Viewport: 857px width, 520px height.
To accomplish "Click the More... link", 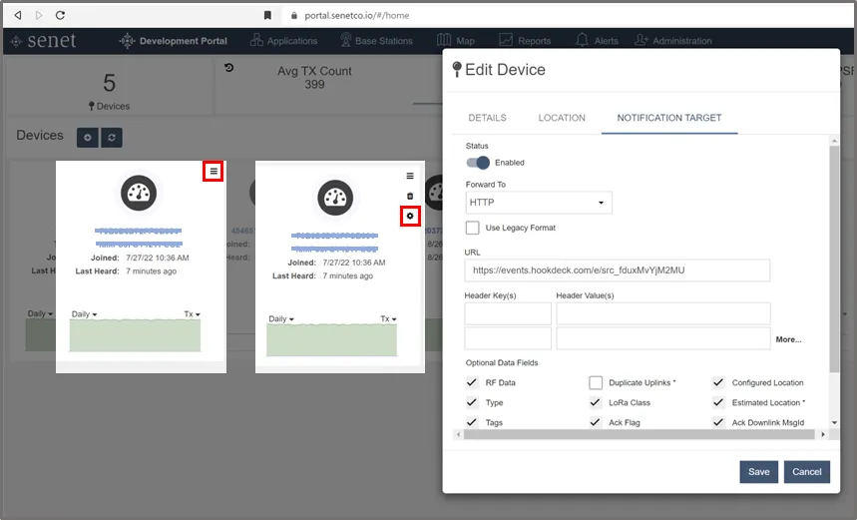I will [x=788, y=339].
